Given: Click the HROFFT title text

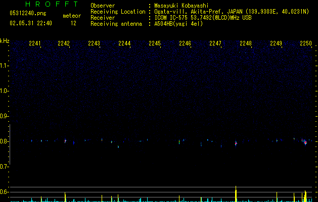Looking at the screenshot, I should (52, 4).
